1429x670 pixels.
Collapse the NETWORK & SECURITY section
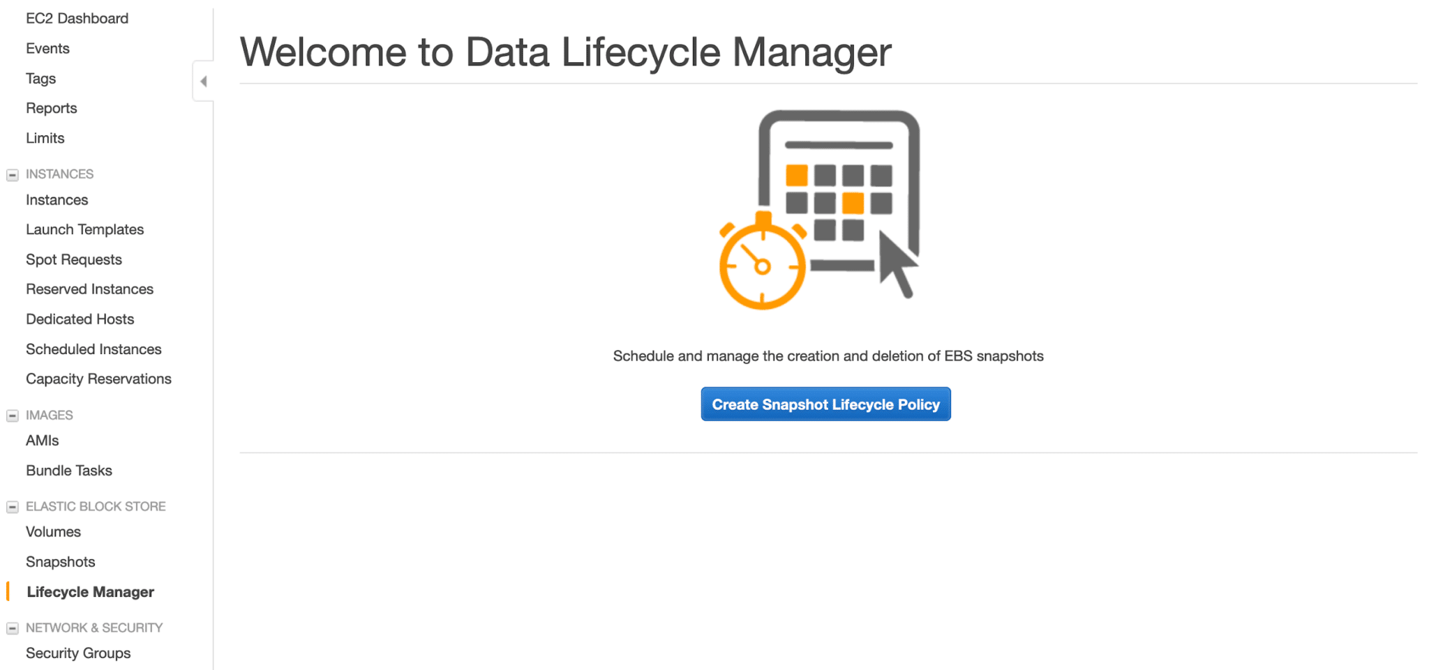(12, 628)
